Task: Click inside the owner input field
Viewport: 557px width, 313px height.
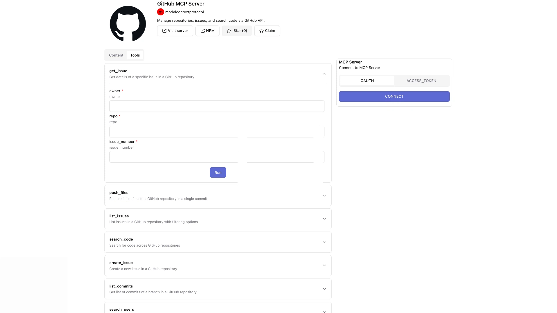Action: (x=217, y=106)
